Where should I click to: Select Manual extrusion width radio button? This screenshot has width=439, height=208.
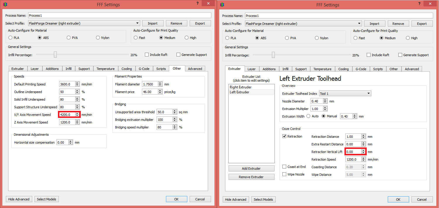[x=324, y=116]
